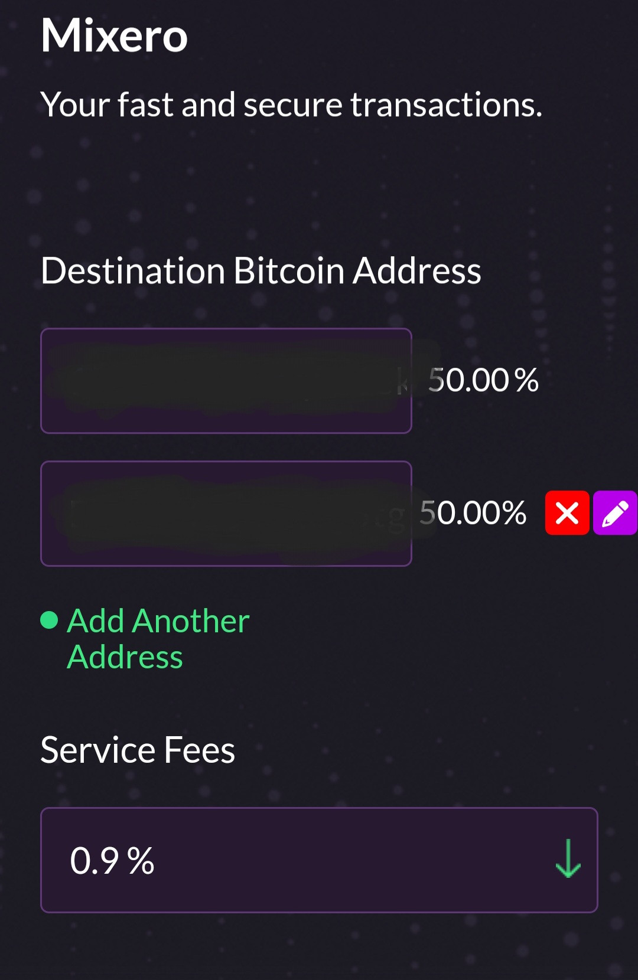
Task: Click the blacked-out part of the first address
Action: 224,379
